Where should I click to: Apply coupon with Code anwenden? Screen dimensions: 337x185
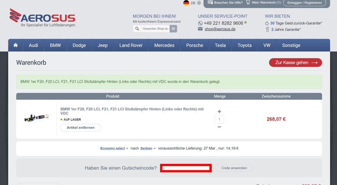tap(234, 168)
